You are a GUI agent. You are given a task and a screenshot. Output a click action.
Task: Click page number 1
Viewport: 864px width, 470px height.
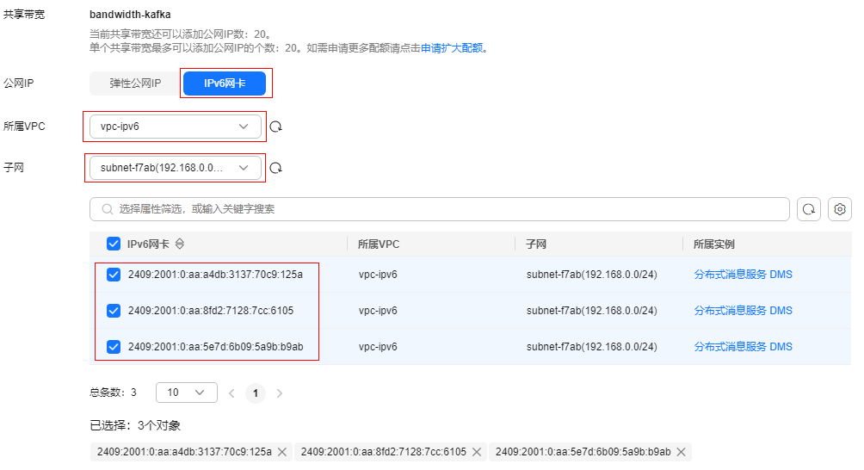256,393
